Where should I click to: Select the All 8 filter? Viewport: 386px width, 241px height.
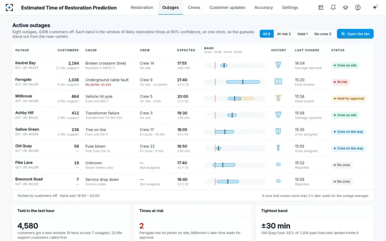click(x=267, y=34)
